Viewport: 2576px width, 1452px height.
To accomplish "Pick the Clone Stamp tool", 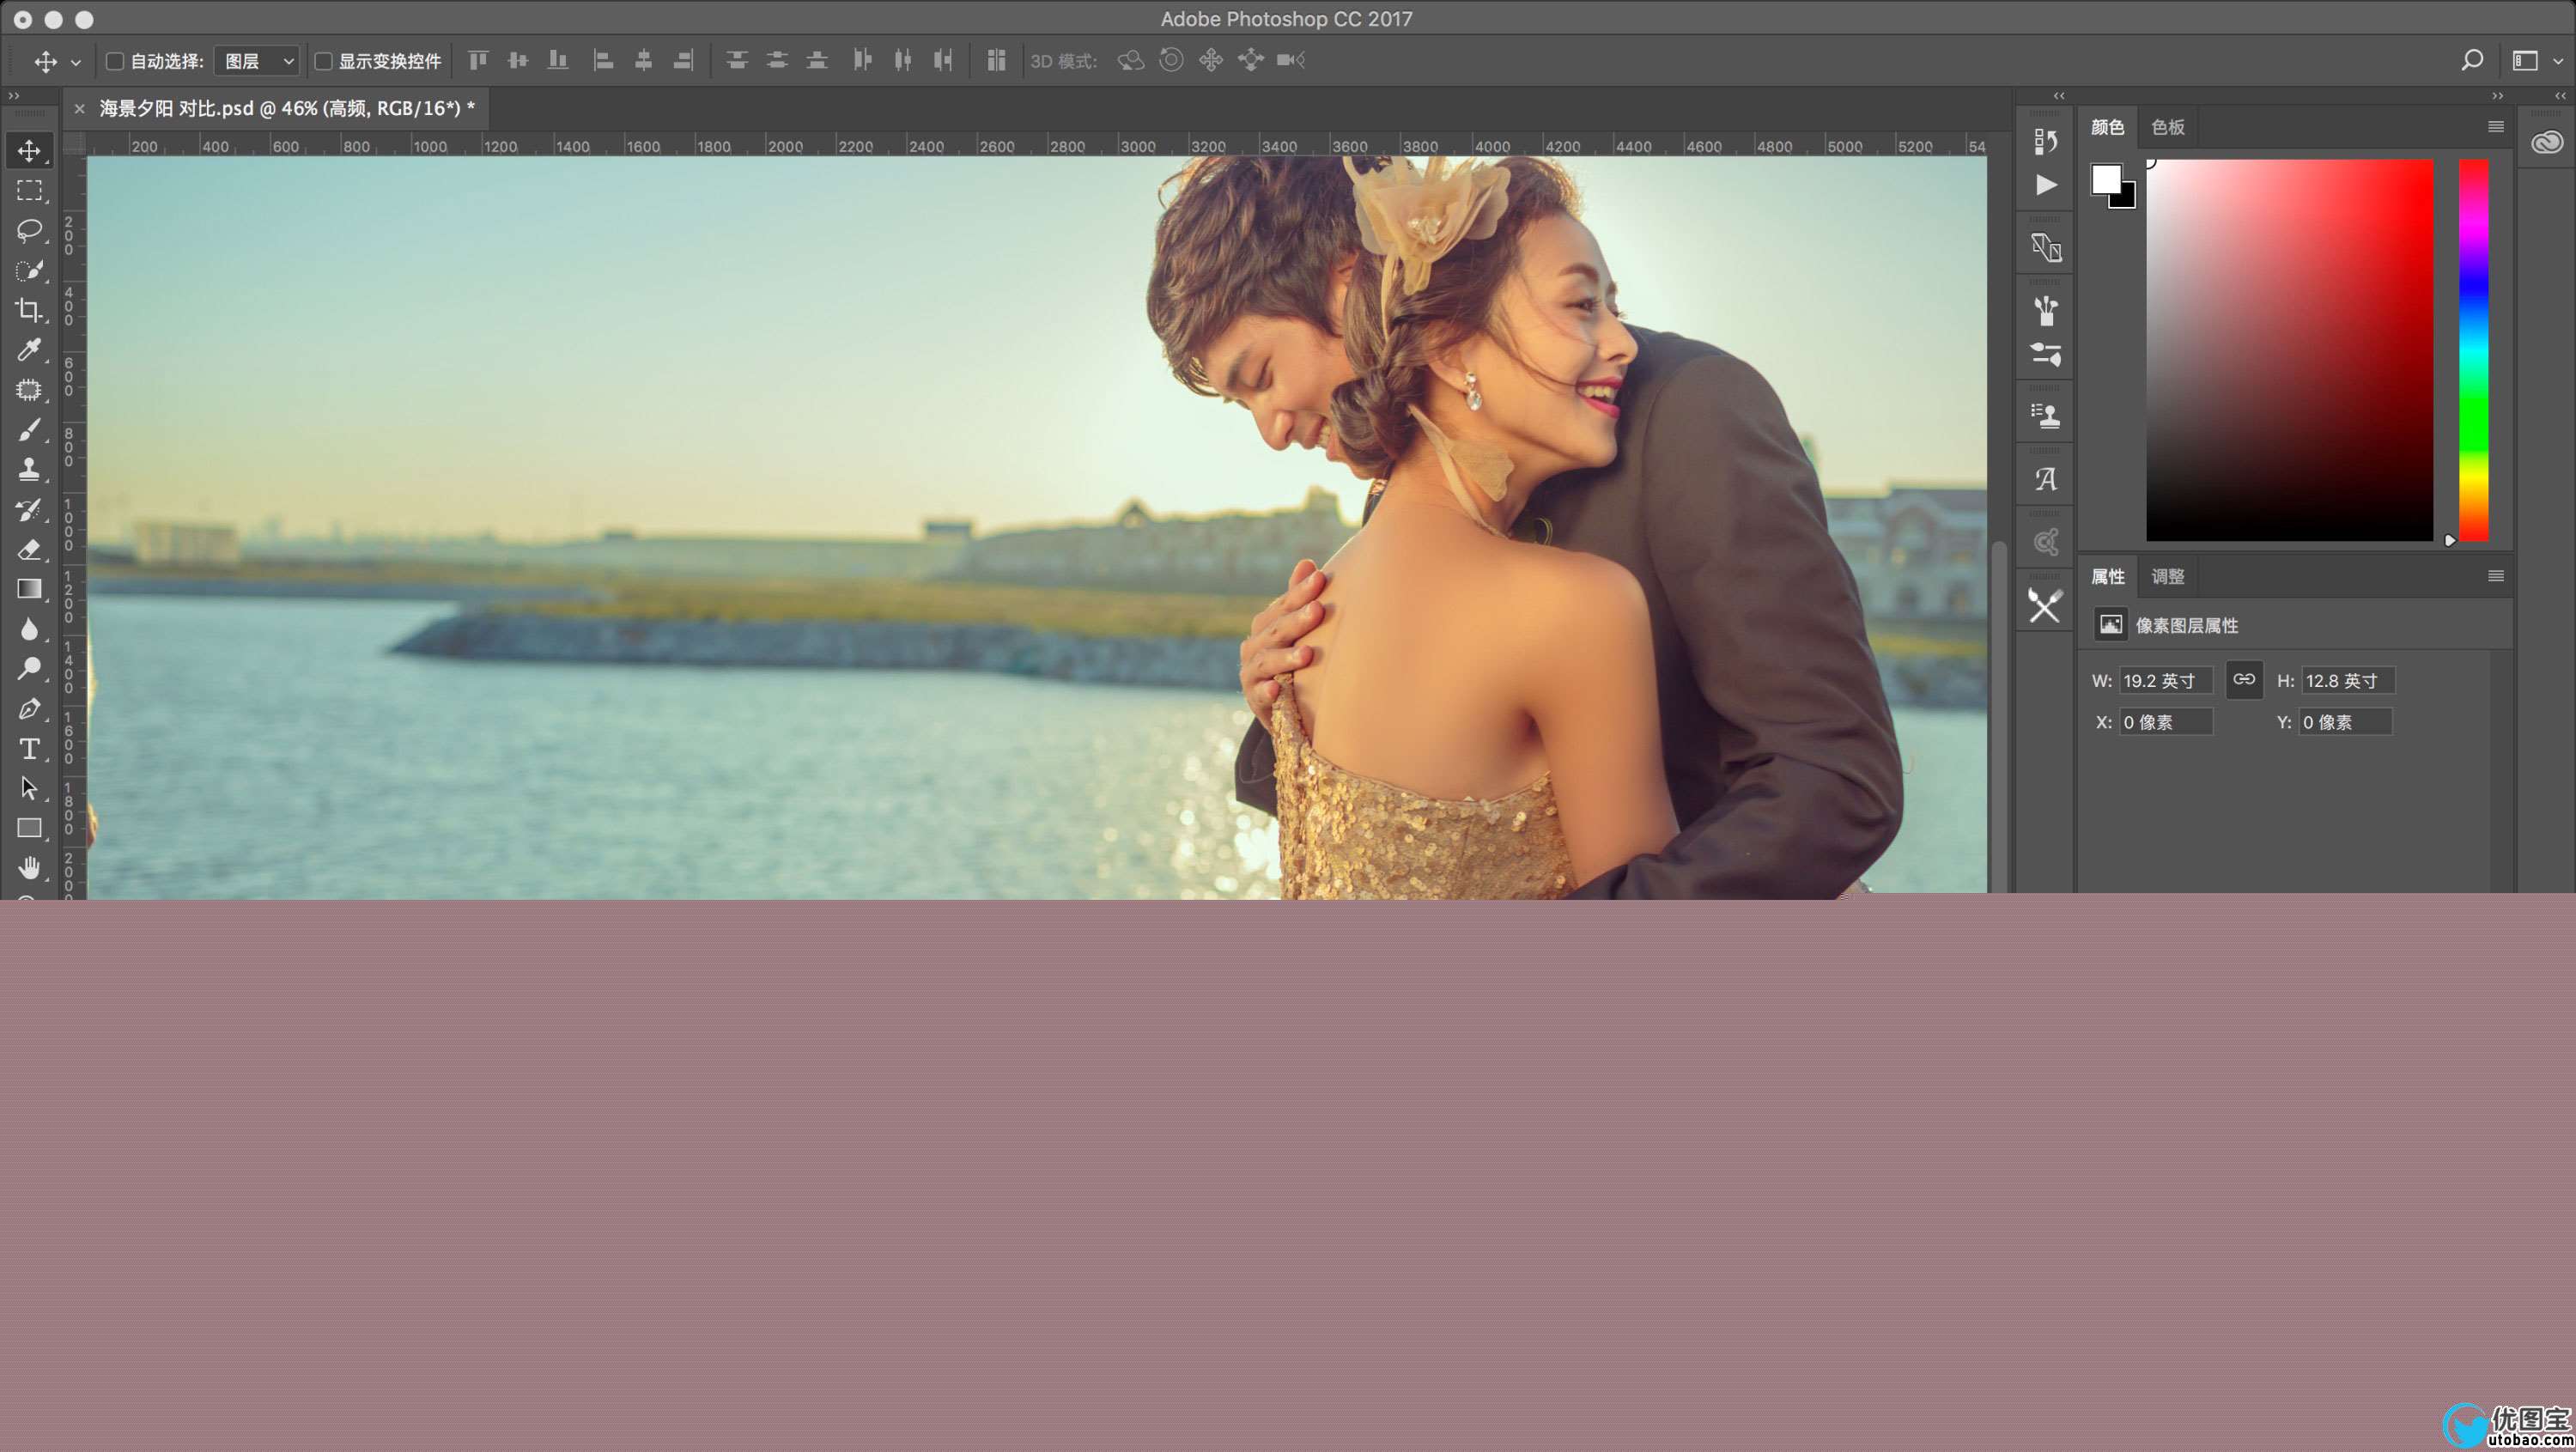I will pyautogui.click(x=29, y=469).
